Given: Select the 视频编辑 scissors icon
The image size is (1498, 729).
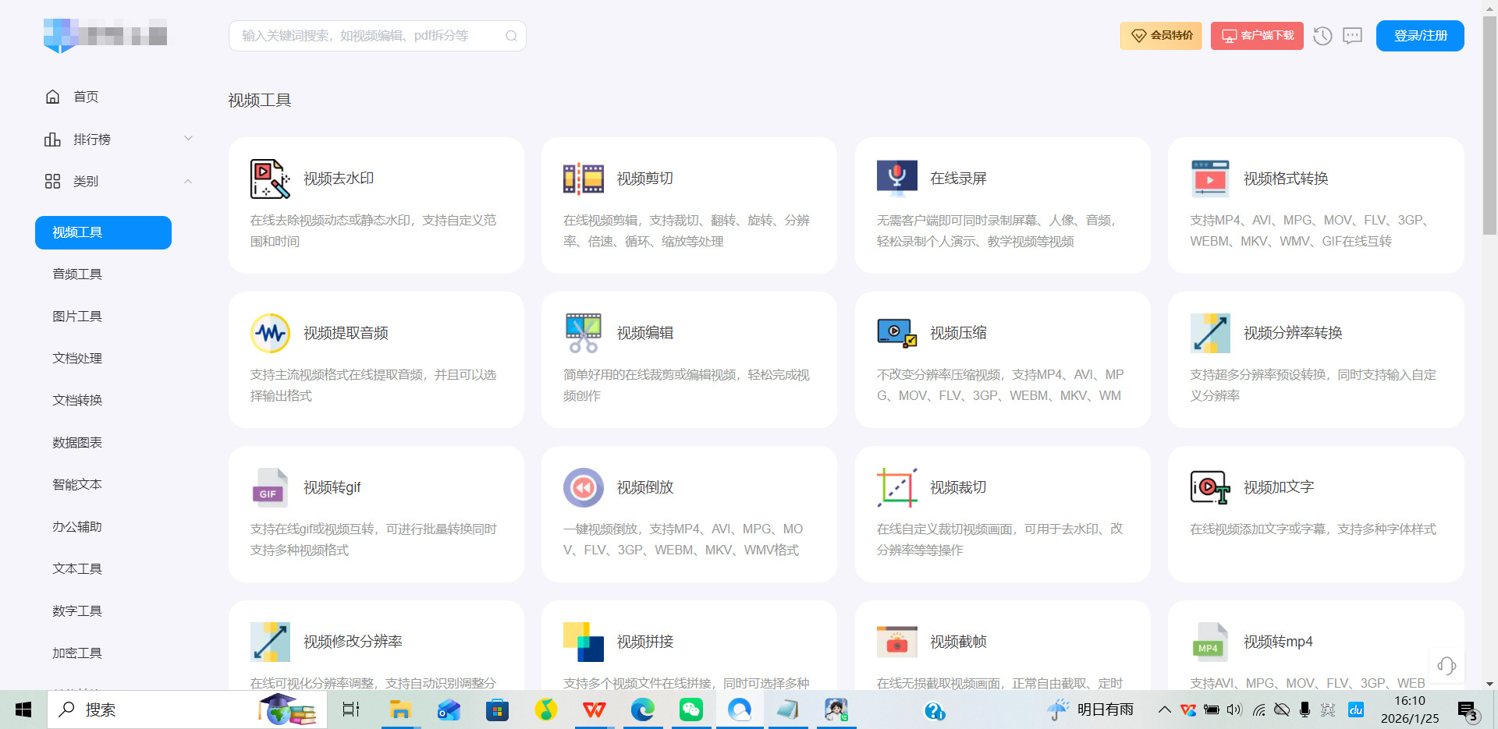Looking at the screenshot, I should pyautogui.click(x=583, y=331).
